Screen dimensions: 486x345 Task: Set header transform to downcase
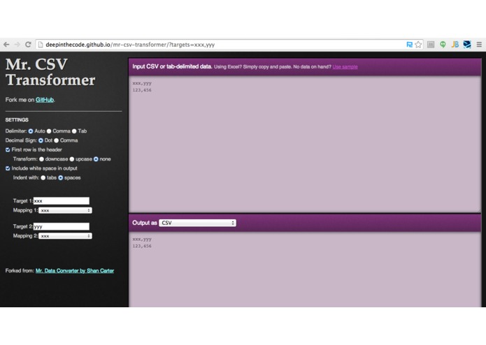(41, 159)
